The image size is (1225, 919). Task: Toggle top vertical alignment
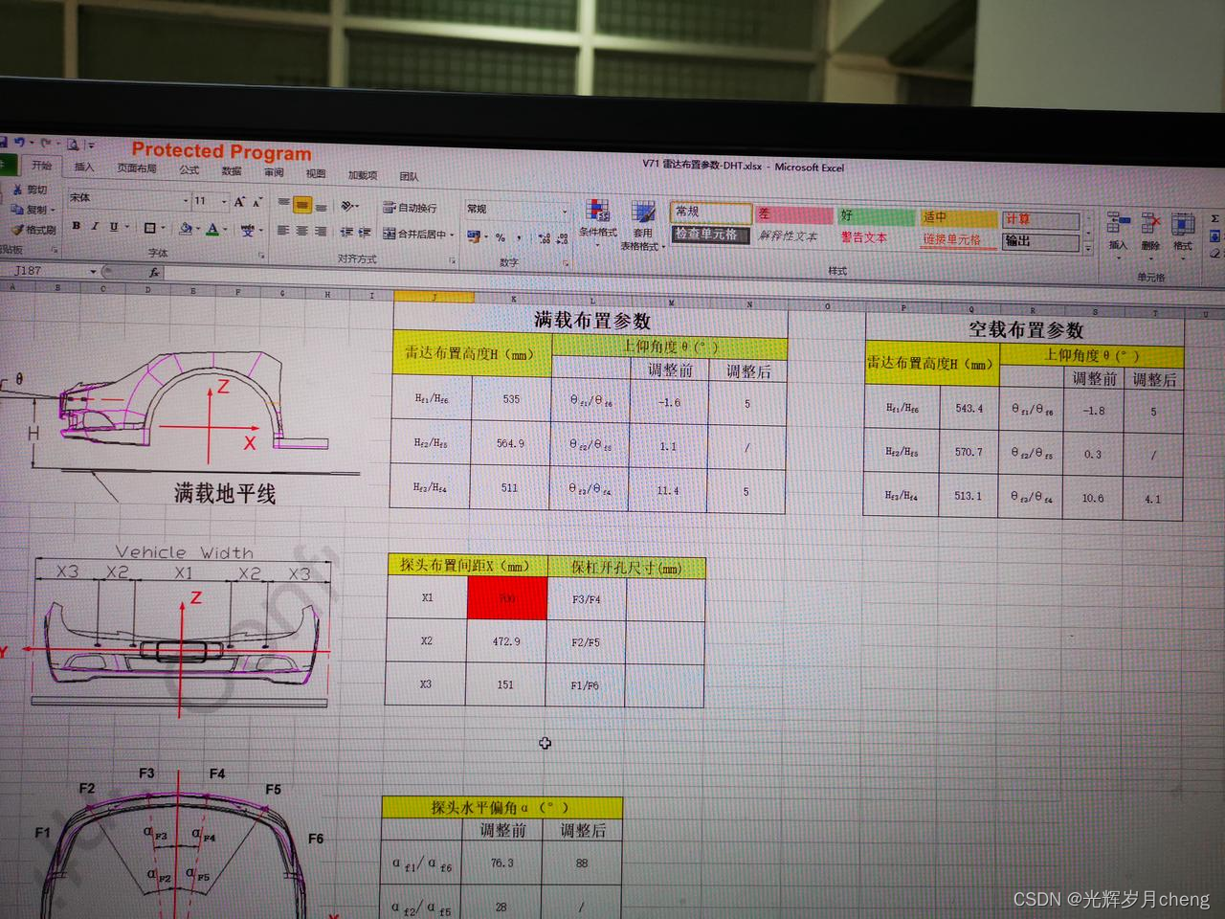(x=284, y=203)
